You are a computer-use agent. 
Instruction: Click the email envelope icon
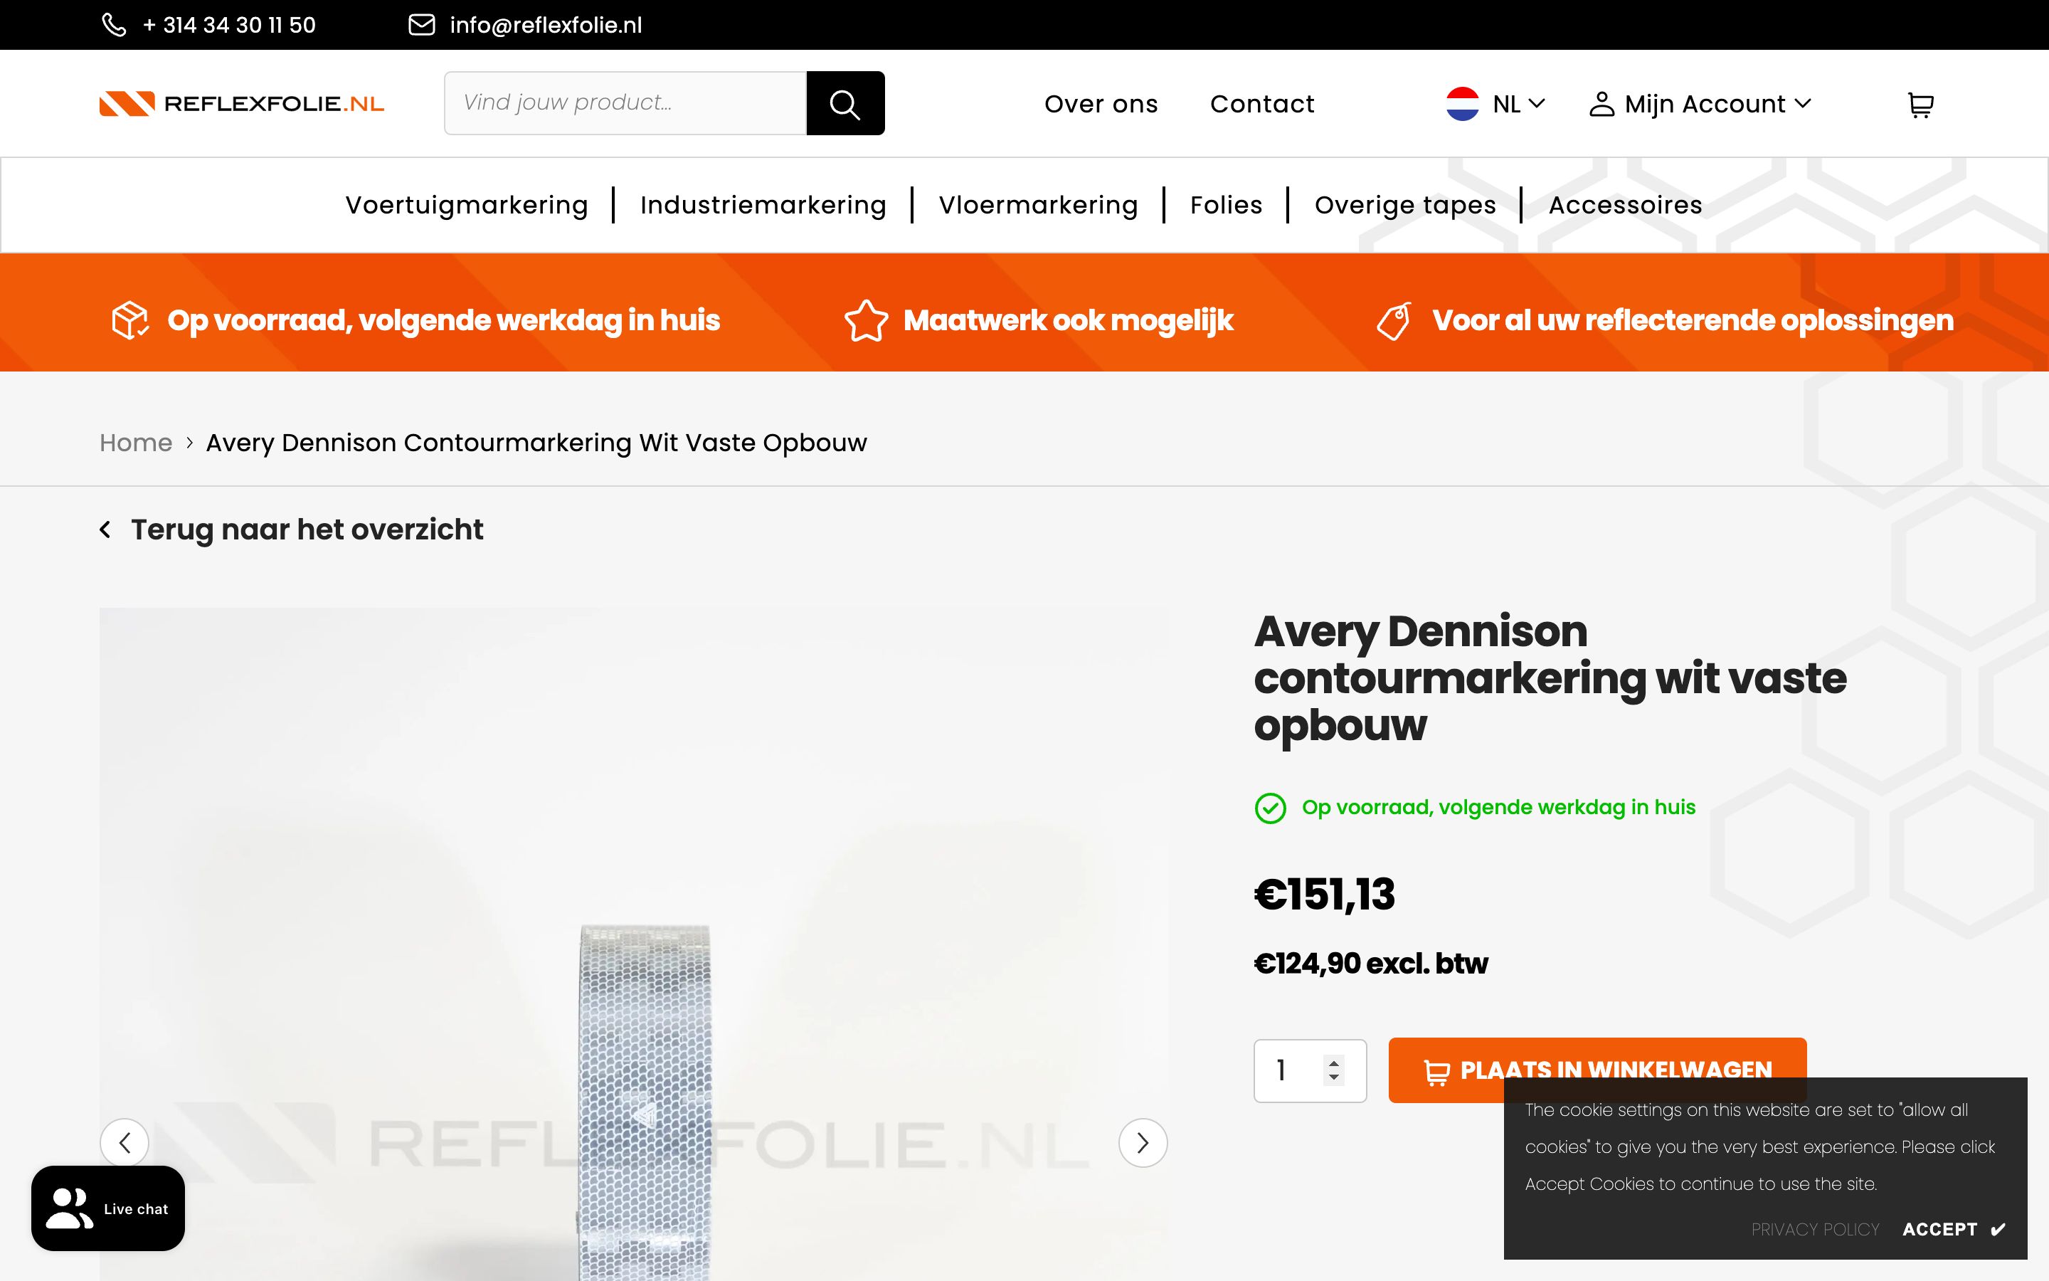420,25
